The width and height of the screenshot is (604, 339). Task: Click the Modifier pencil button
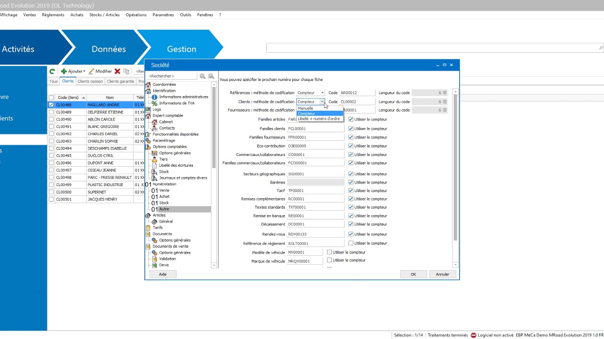pos(101,72)
